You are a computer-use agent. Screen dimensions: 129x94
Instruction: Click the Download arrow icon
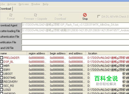(x=60, y=15)
